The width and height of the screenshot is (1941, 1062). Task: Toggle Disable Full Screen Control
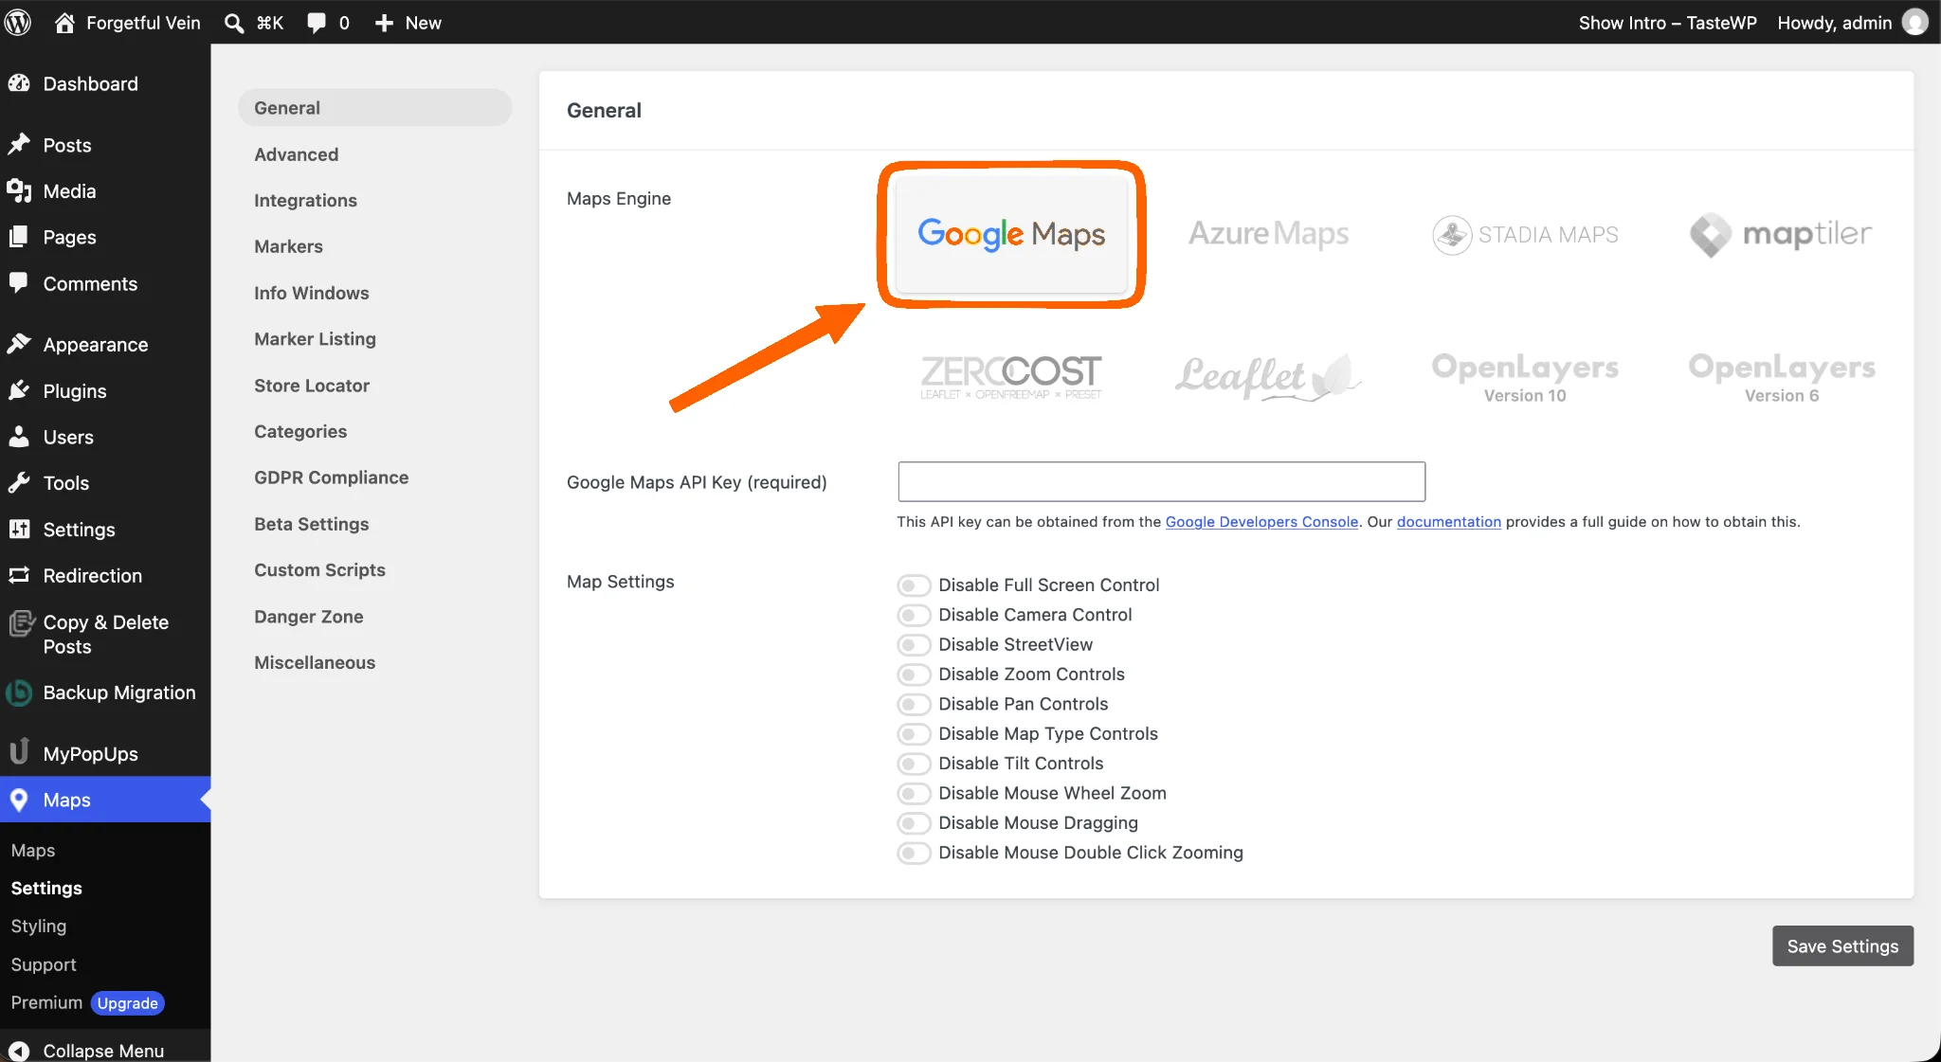(914, 585)
